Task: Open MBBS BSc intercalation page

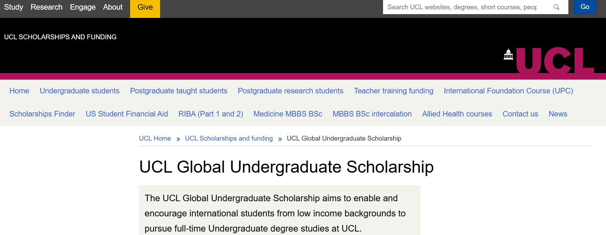Action: 372,114
